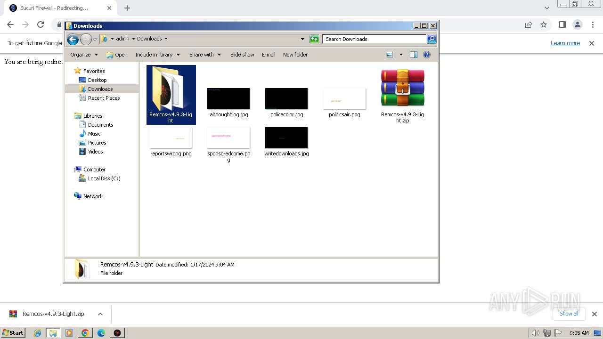Open Internet Explorer from taskbar
This screenshot has height=339, width=603.
37,333
